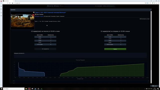Screen dimensions: 160x90
Task: Click the small icon before the item title
Action: coord(34,12)
